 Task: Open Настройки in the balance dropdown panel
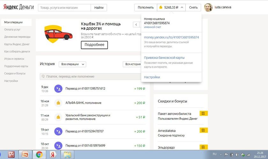point(152,77)
